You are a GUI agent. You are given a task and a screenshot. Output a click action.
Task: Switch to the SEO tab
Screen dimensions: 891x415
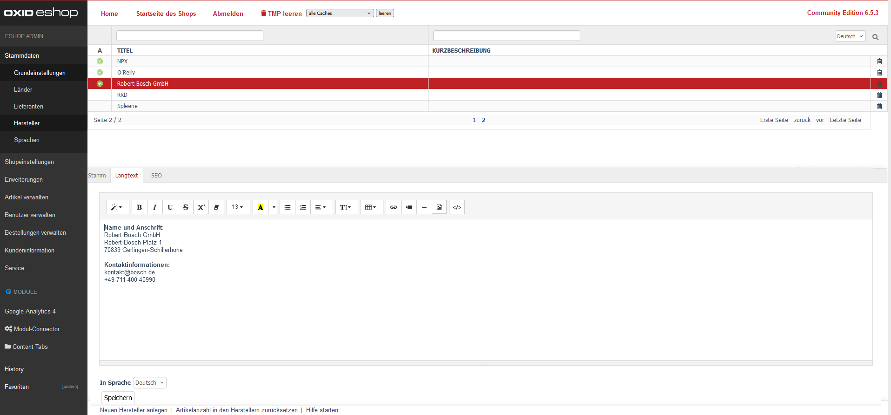tap(156, 176)
